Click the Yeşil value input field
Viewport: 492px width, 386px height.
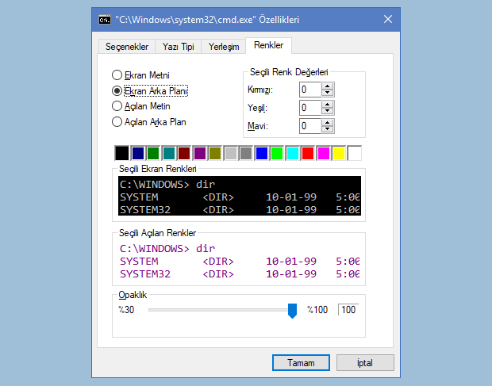[310, 108]
